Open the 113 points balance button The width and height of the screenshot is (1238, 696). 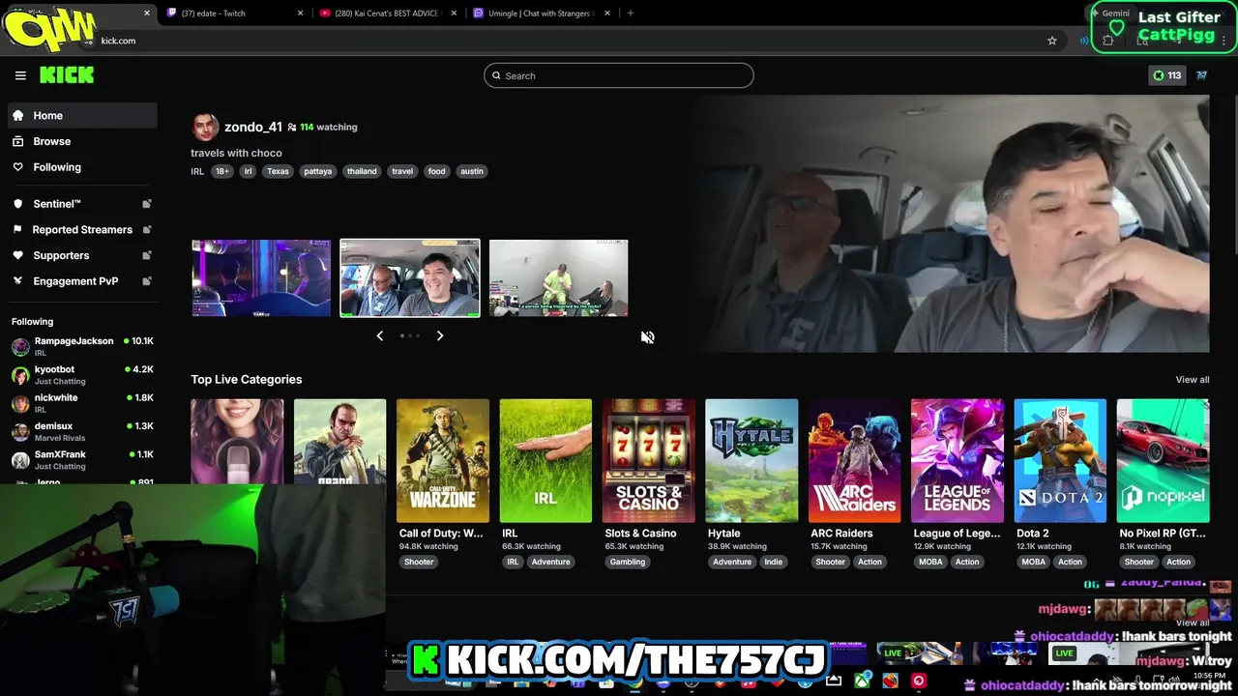(x=1167, y=75)
